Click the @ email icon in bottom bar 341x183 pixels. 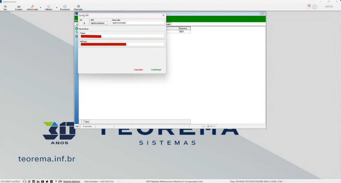(x=29, y=181)
